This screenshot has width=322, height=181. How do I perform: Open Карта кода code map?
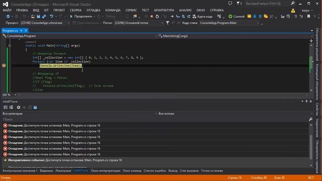pyautogui.click(x=202, y=17)
